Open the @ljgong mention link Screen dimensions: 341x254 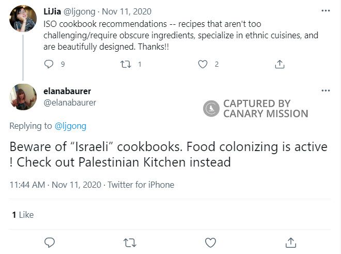[x=70, y=126]
